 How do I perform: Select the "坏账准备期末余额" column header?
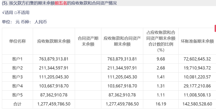(197, 41)
